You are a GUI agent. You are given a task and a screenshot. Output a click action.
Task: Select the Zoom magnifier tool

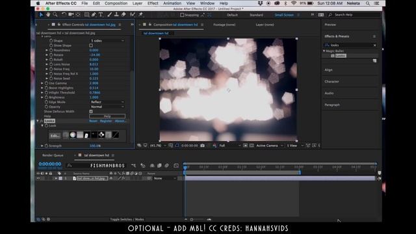coord(55,14)
